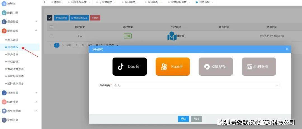This screenshot has width=302, height=129.
Task: Click the 微推客 user avatar image
Action: 172,36
